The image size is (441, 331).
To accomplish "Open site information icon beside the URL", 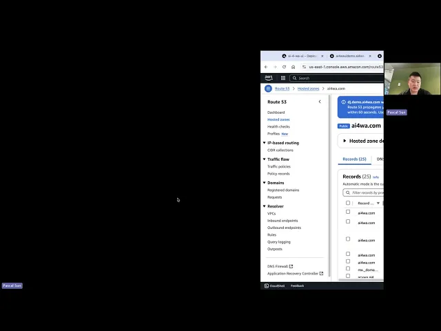I will (x=304, y=67).
